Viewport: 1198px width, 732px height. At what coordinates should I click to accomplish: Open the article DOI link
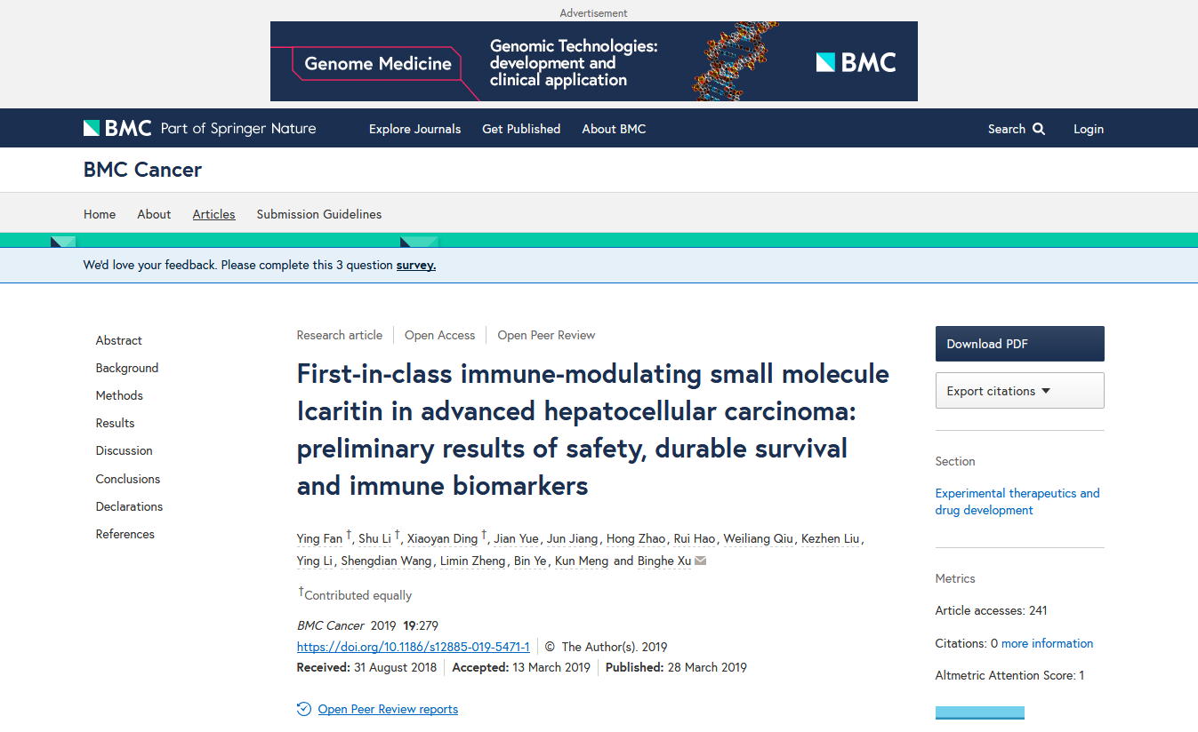pyautogui.click(x=413, y=647)
